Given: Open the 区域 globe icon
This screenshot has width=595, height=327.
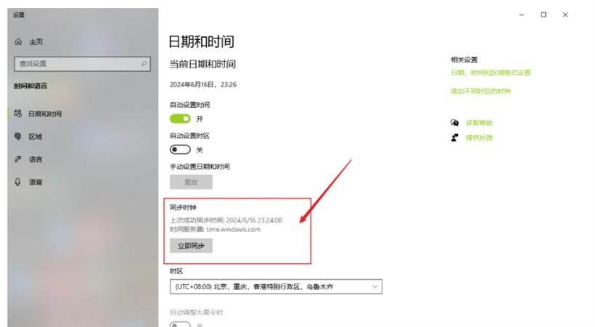Looking at the screenshot, I should coord(18,136).
